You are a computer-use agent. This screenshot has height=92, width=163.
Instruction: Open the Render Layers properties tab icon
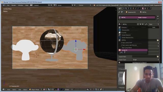[x=126, y=8]
